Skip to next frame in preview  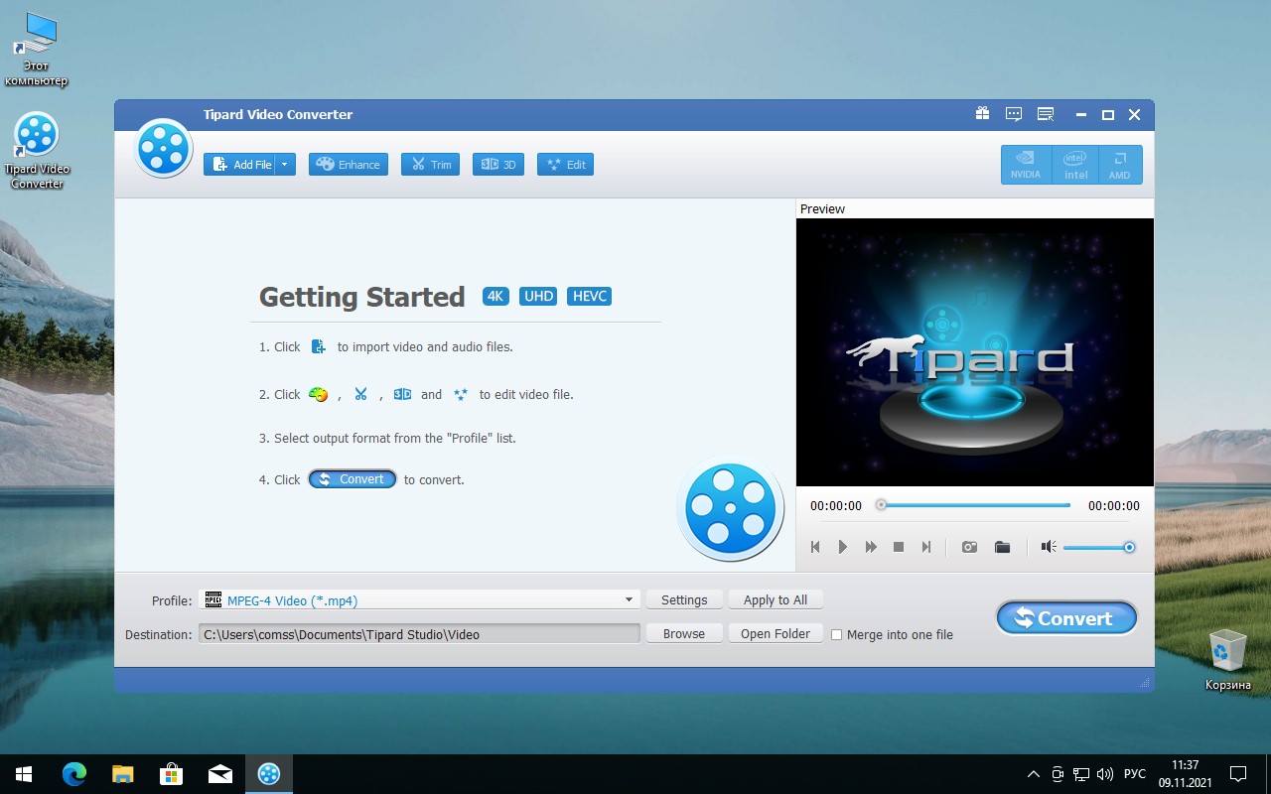tap(926, 547)
